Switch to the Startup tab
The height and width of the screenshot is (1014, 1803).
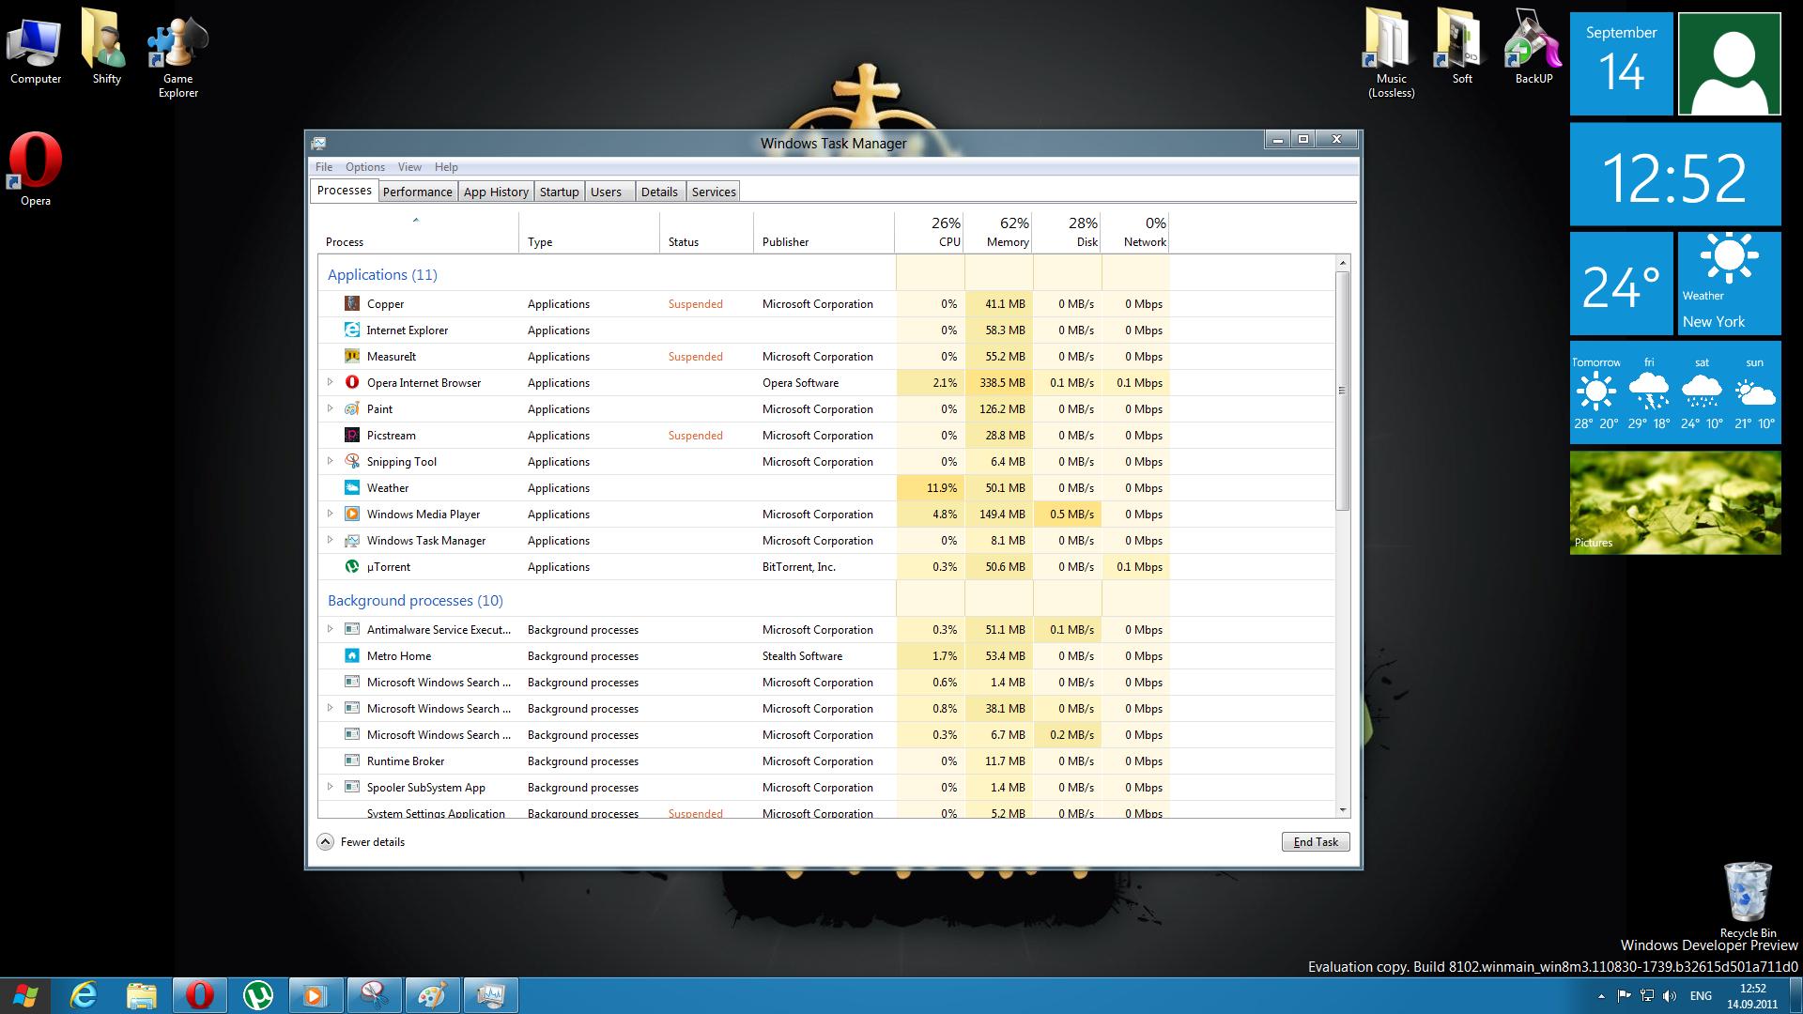[559, 192]
